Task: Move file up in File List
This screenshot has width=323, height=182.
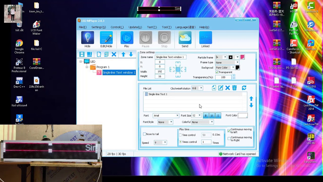Action: (x=251, y=99)
